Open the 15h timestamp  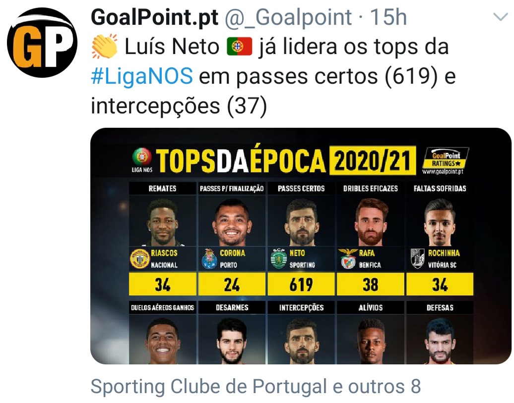click(x=388, y=17)
